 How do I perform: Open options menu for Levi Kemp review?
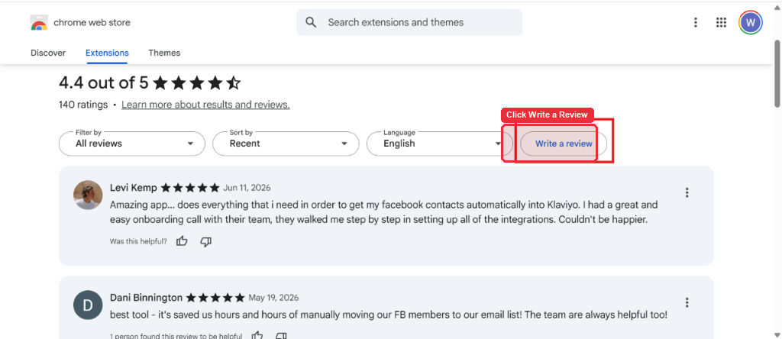(x=687, y=192)
